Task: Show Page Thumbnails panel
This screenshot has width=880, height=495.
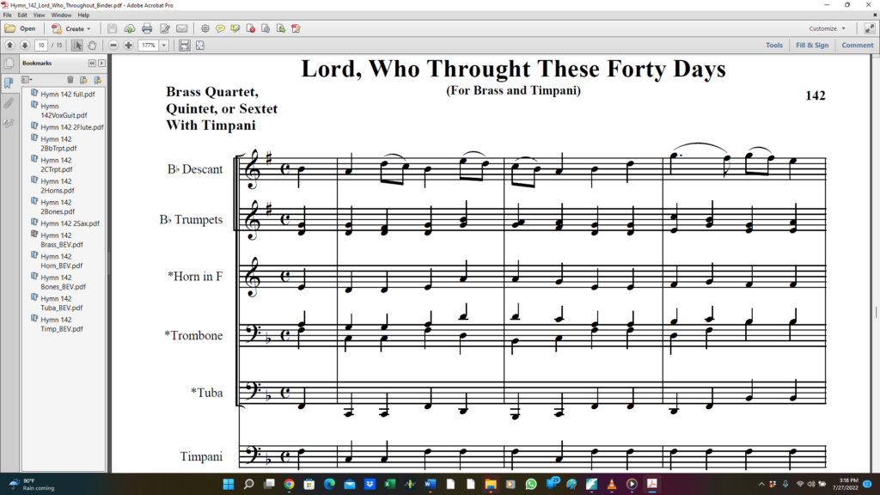Action: tap(9, 64)
